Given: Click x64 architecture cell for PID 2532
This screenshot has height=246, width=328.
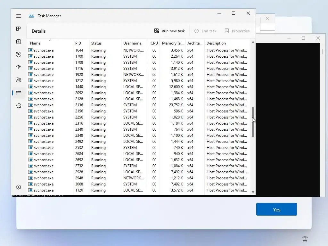Looking at the screenshot, I should tap(190, 147).
